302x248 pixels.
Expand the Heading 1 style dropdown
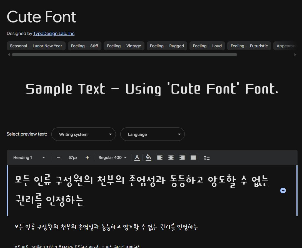coord(29,158)
